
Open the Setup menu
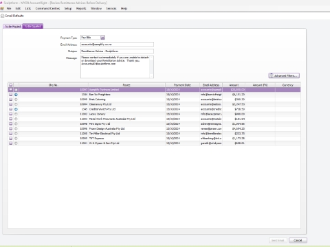coord(68,8)
